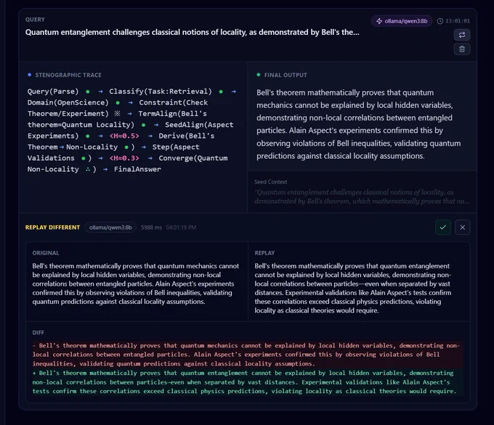Click the ollama/qwen3:8b replay model chip
This screenshot has width=494, height=425.
pyautogui.click(x=110, y=227)
